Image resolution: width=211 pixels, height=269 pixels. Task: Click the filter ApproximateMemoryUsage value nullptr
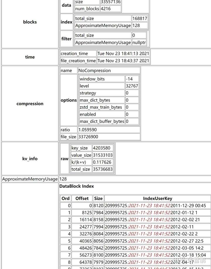pos(139,42)
